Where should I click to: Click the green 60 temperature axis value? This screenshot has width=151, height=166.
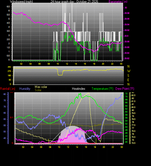(126, 112)
